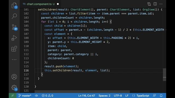Close the tab via unsaved dot indicator
The width and height of the screenshot is (175, 98).
pos(58,4)
